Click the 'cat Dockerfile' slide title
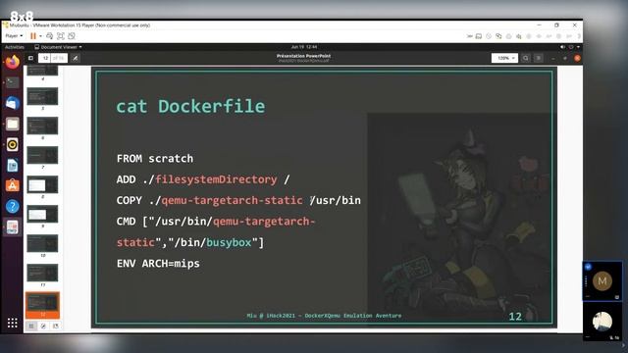This screenshot has width=628, height=353. tap(190, 107)
